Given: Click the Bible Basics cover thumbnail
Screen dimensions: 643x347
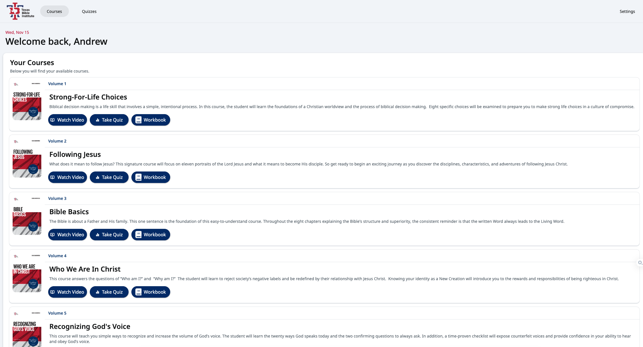Looking at the screenshot, I should coord(27,215).
